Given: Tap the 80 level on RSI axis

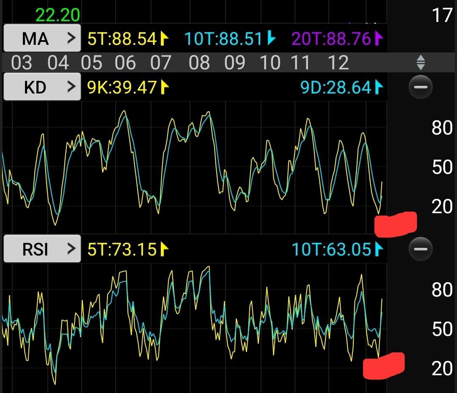Looking at the screenshot, I should [442, 290].
